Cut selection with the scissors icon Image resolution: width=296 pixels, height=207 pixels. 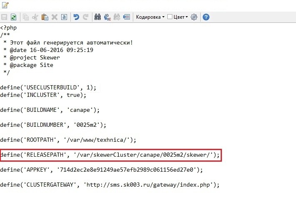pyautogui.click(x=35, y=17)
